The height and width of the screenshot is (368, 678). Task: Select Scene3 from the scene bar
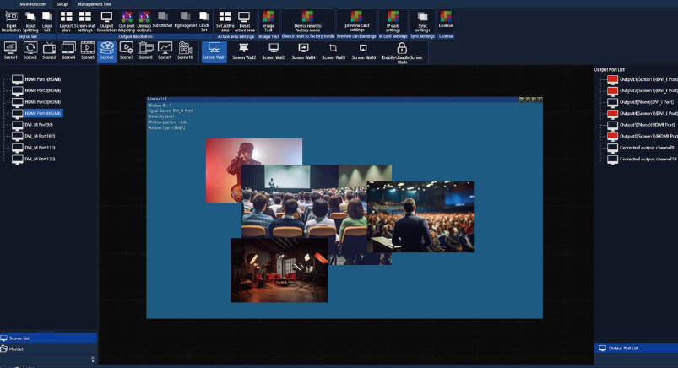(50, 51)
